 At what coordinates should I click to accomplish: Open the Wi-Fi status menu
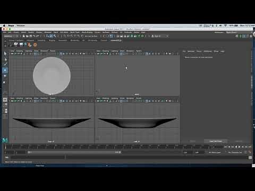coord(226,25)
